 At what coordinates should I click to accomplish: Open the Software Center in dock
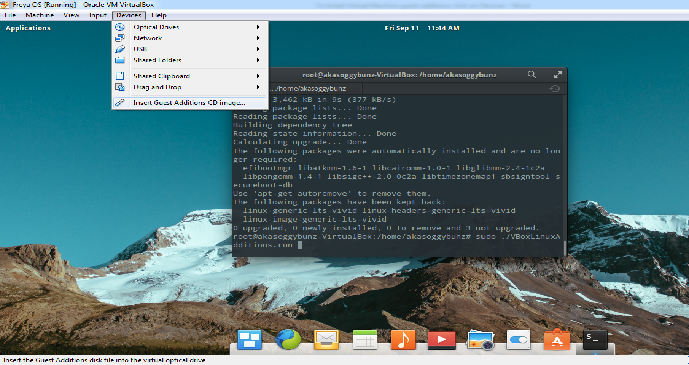pyautogui.click(x=557, y=340)
